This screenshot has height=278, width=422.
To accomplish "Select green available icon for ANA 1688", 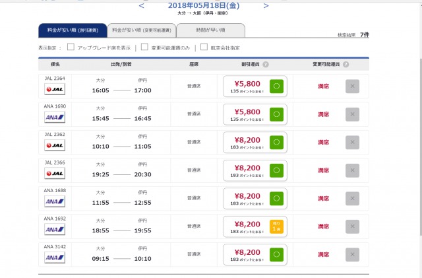I will tap(276, 199).
